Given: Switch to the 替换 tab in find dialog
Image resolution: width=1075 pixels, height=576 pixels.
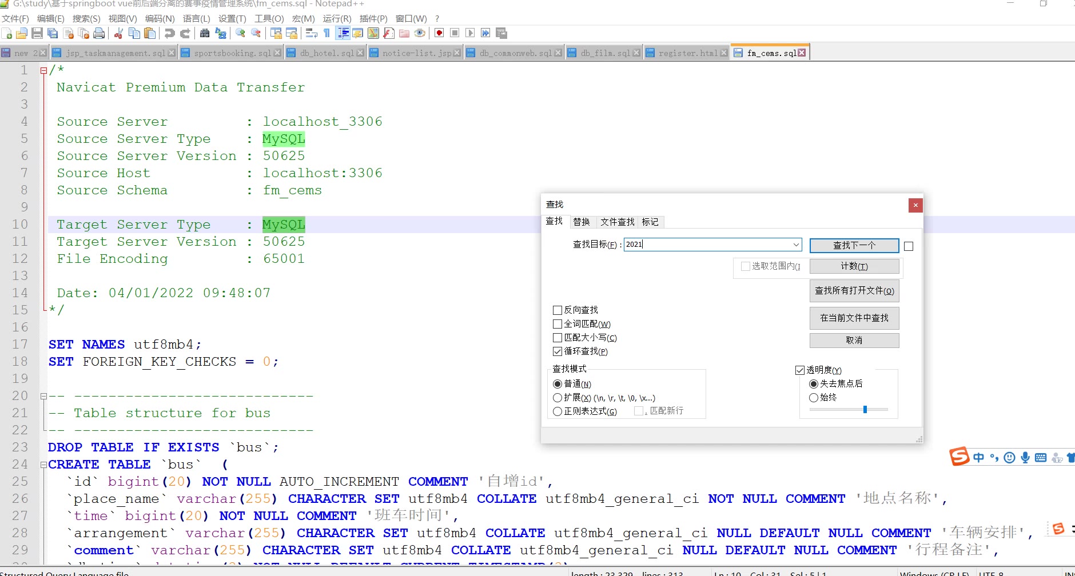Looking at the screenshot, I should (582, 222).
